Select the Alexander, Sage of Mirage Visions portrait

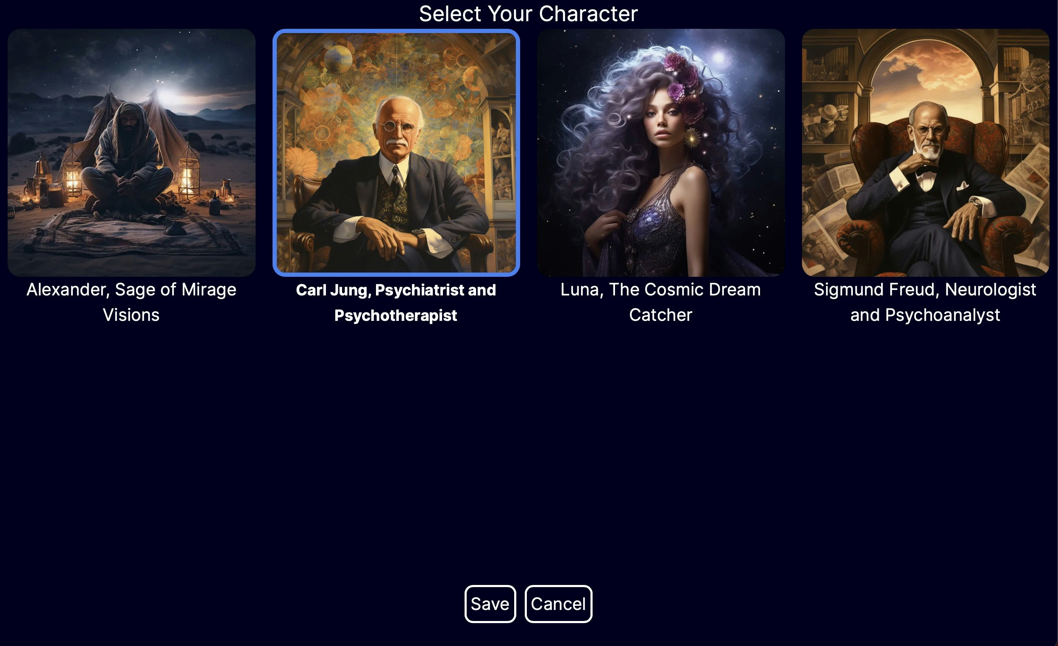pos(131,153)
